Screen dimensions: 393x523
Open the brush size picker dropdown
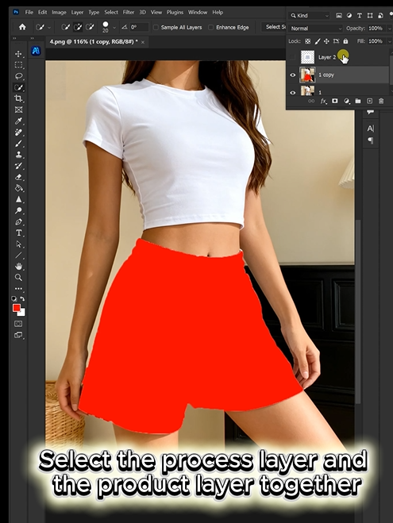114,27
